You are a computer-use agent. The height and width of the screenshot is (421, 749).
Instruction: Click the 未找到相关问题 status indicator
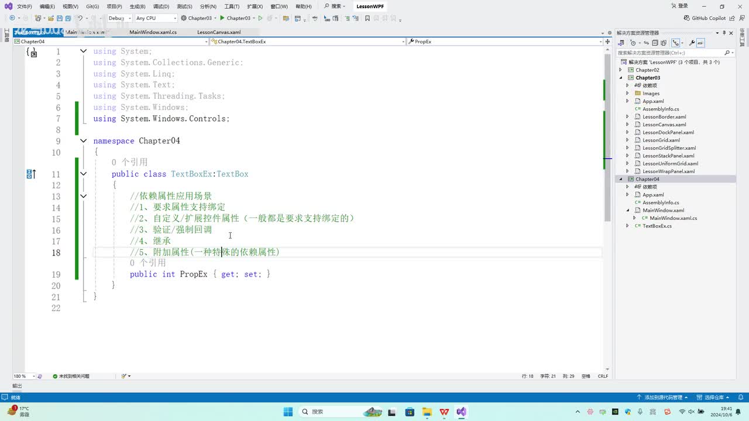(71, 376)
